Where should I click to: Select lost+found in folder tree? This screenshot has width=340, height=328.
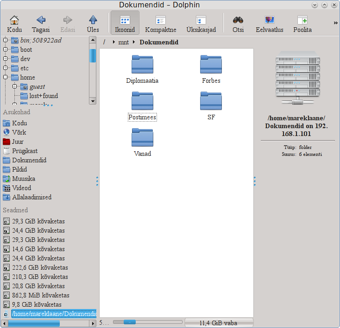[x=39, y=96]
